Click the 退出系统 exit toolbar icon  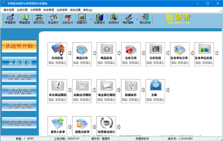coord(145,19)
